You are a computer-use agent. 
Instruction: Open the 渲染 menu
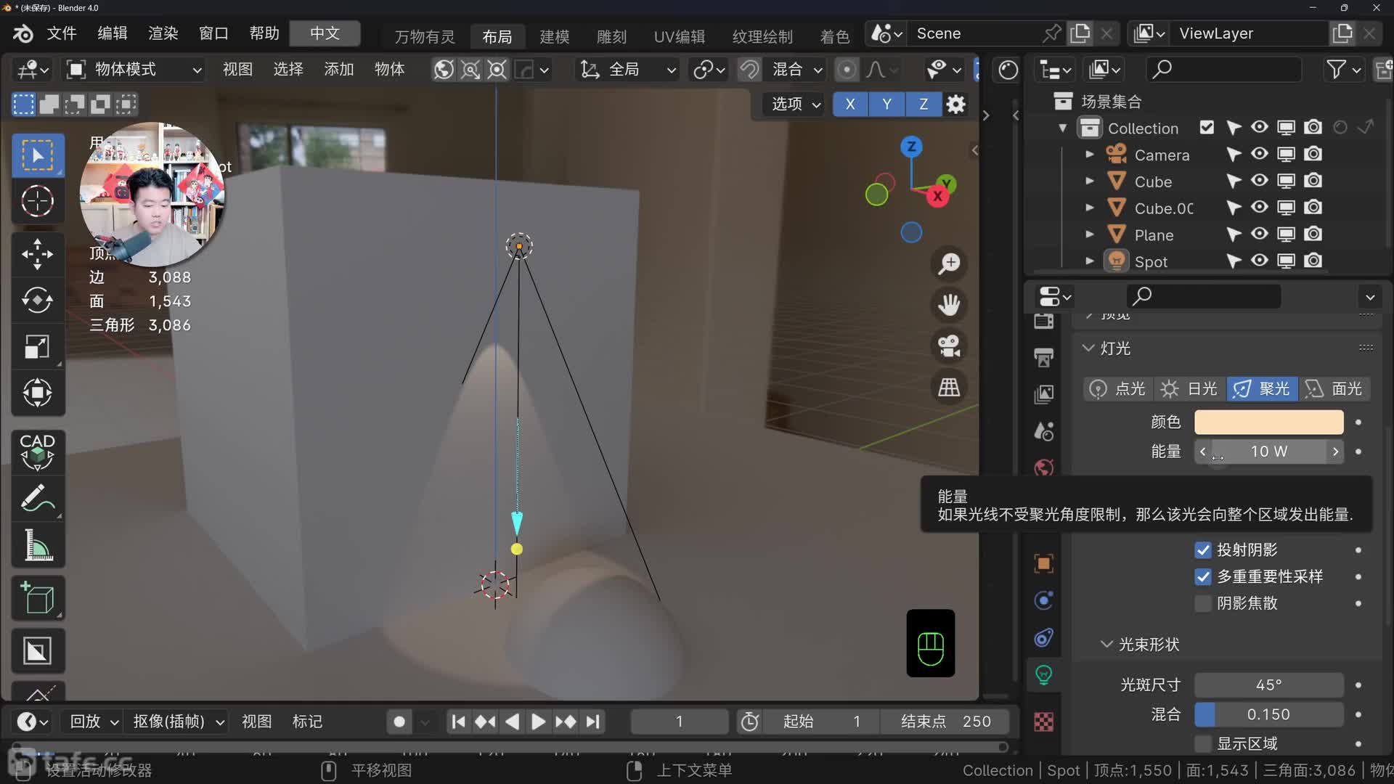point(163,33)
